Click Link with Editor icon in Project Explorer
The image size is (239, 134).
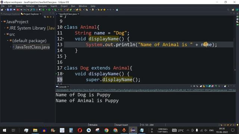point(48,17)
